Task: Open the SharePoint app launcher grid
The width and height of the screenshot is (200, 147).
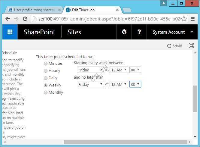Action: pyautogui.click(x=10, y=32)
